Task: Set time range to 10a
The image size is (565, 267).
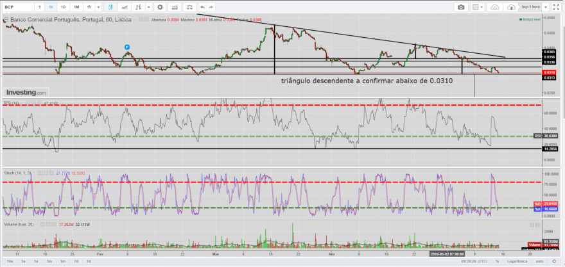Action: (x=10, y=261)
